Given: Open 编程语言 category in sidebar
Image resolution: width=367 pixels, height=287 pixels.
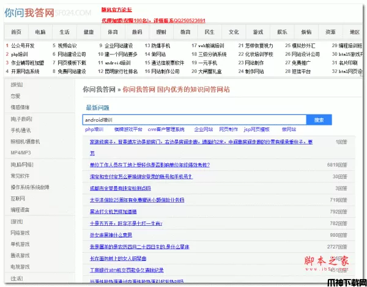Looking at the screenshot, I should click(x=20, y=209).
